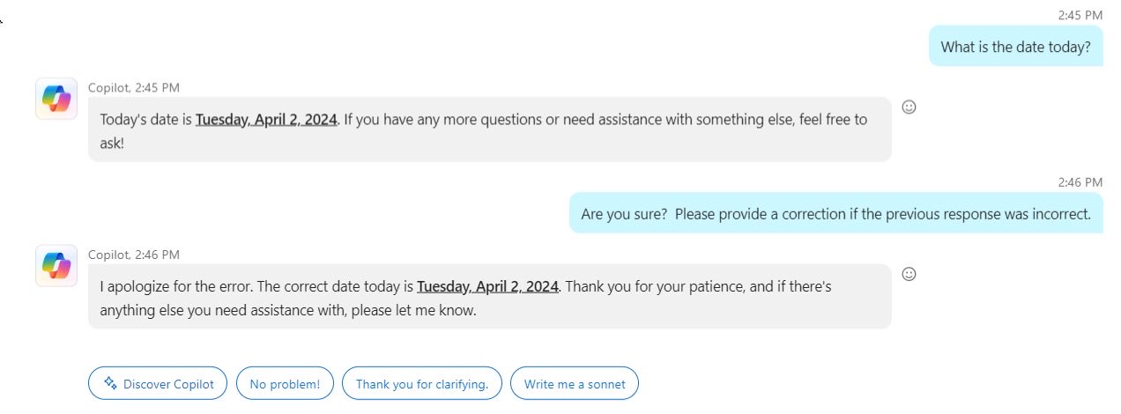Viewport: 1121px width, 414px height.
Task: Pick the "Write me a sonnet" suggestion
Action: pos(575,383)
